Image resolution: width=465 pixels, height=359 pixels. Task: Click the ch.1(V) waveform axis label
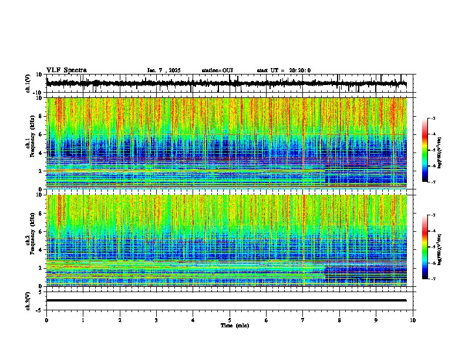tap(28, 83)
